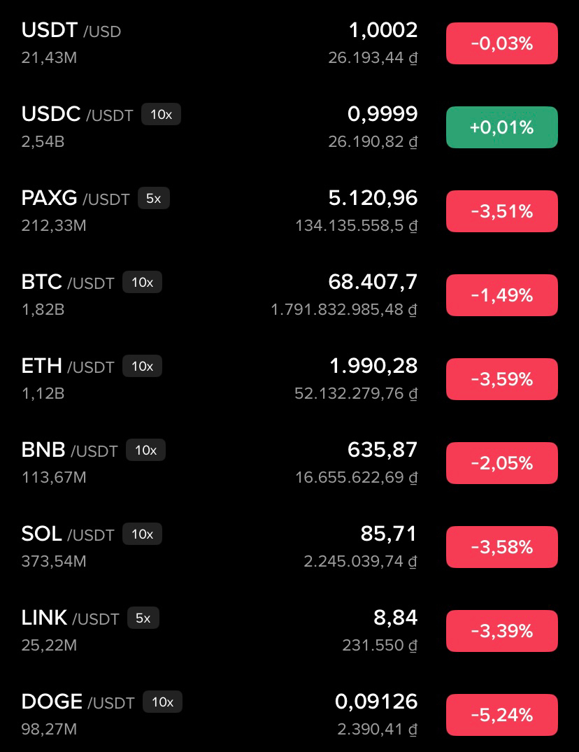The image size is (579, 752).
Task: Tap the 10x leverage tag beside DOGE
Action: click(162, 702)
